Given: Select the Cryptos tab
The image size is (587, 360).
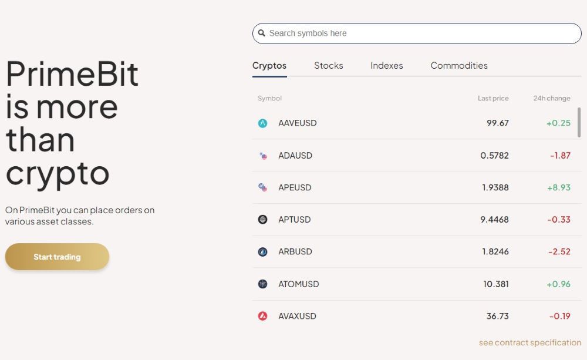Looking at the screenshot, I should [x=269, y=65].
